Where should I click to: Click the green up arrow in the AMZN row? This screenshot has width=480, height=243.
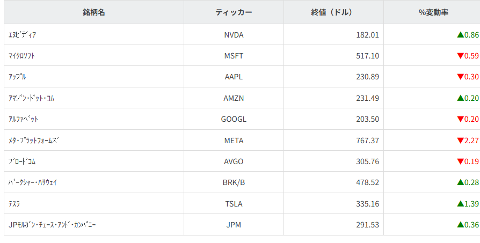tap(460, 98)
